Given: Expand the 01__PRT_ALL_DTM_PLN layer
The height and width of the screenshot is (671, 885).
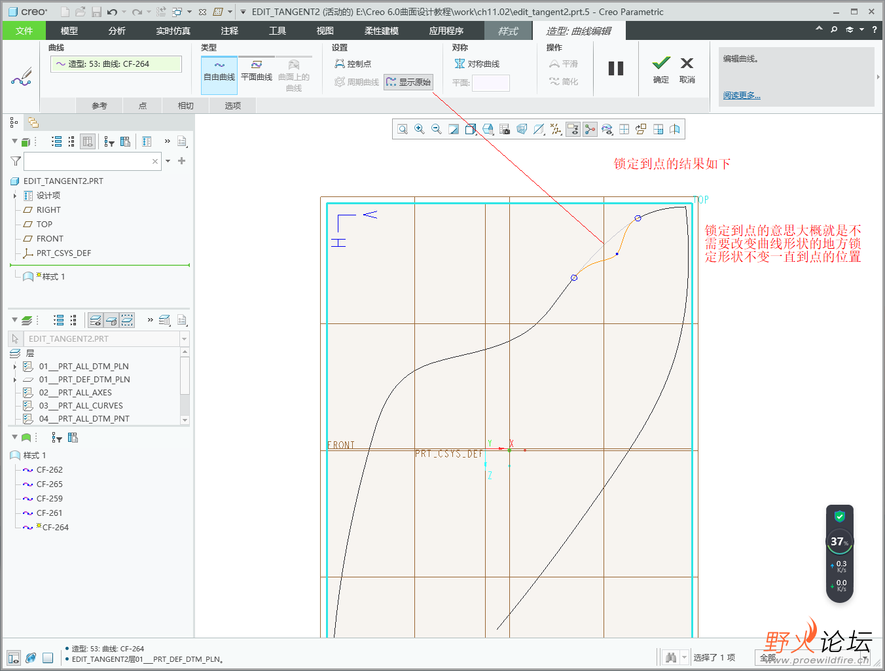Looking at the screenshot, I should click(15, 367).
